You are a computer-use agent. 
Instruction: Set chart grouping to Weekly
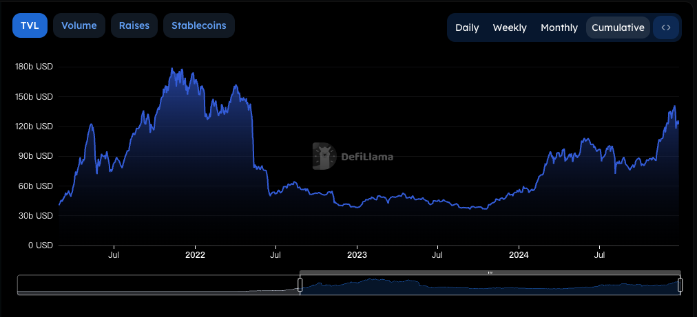[x=510, y=28]
